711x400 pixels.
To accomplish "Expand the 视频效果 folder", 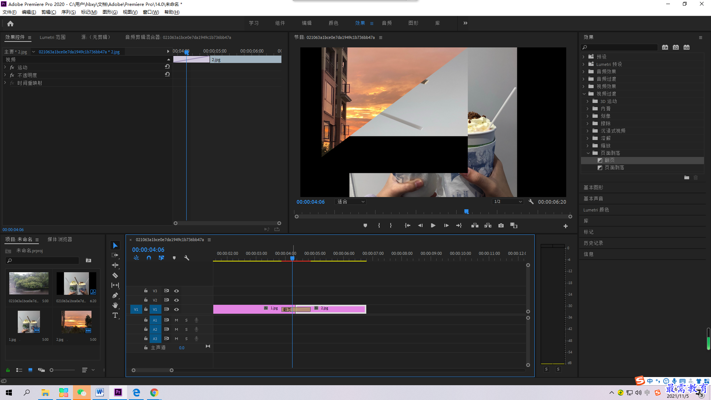I will pos(584,86).
